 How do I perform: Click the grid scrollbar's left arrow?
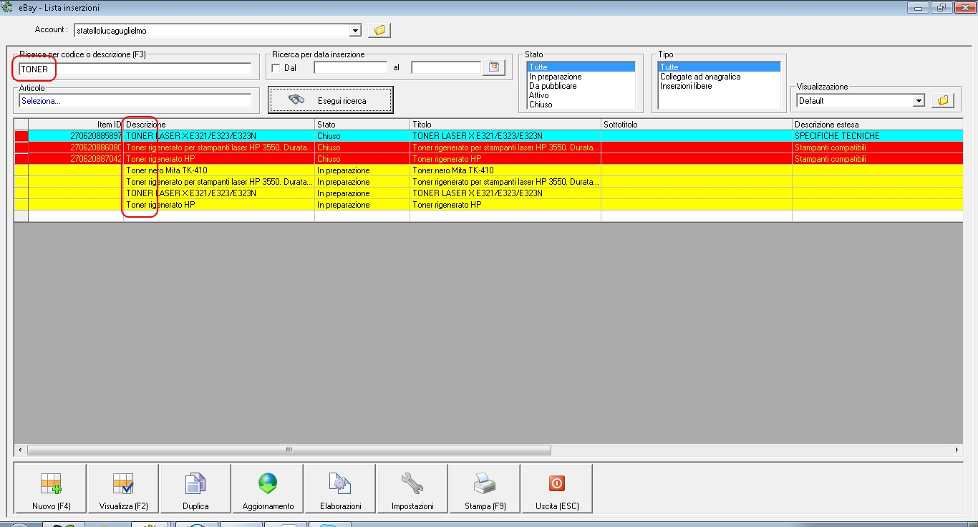pyautogui.click(x=20, y=450)
